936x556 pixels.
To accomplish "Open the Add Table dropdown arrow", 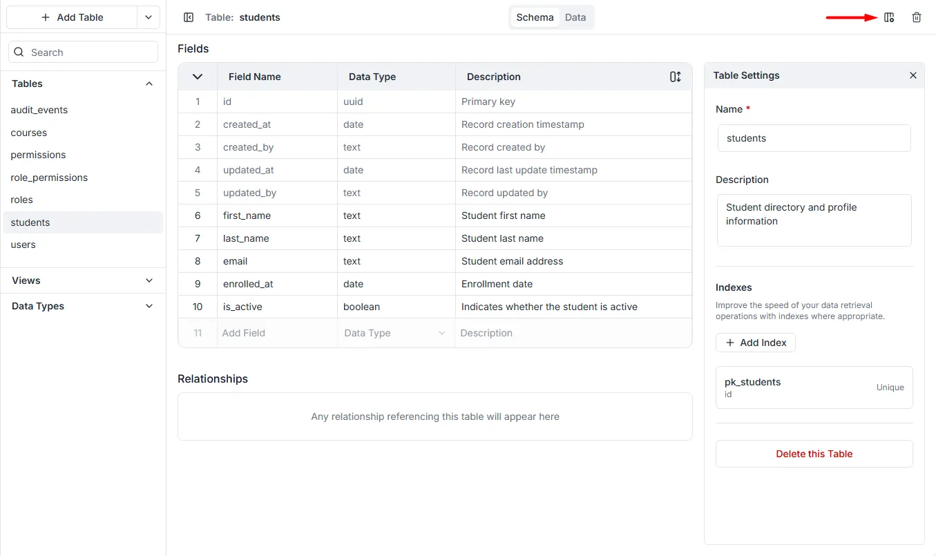I will pos(149,17).
